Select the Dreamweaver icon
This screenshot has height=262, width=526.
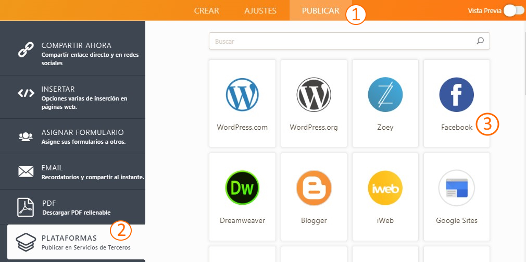(242, 188)
